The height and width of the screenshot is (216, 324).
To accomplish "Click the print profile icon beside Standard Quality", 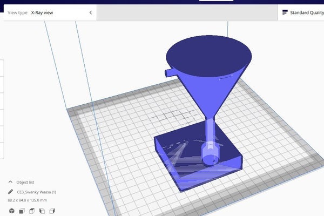I will (x=285, y=12).
